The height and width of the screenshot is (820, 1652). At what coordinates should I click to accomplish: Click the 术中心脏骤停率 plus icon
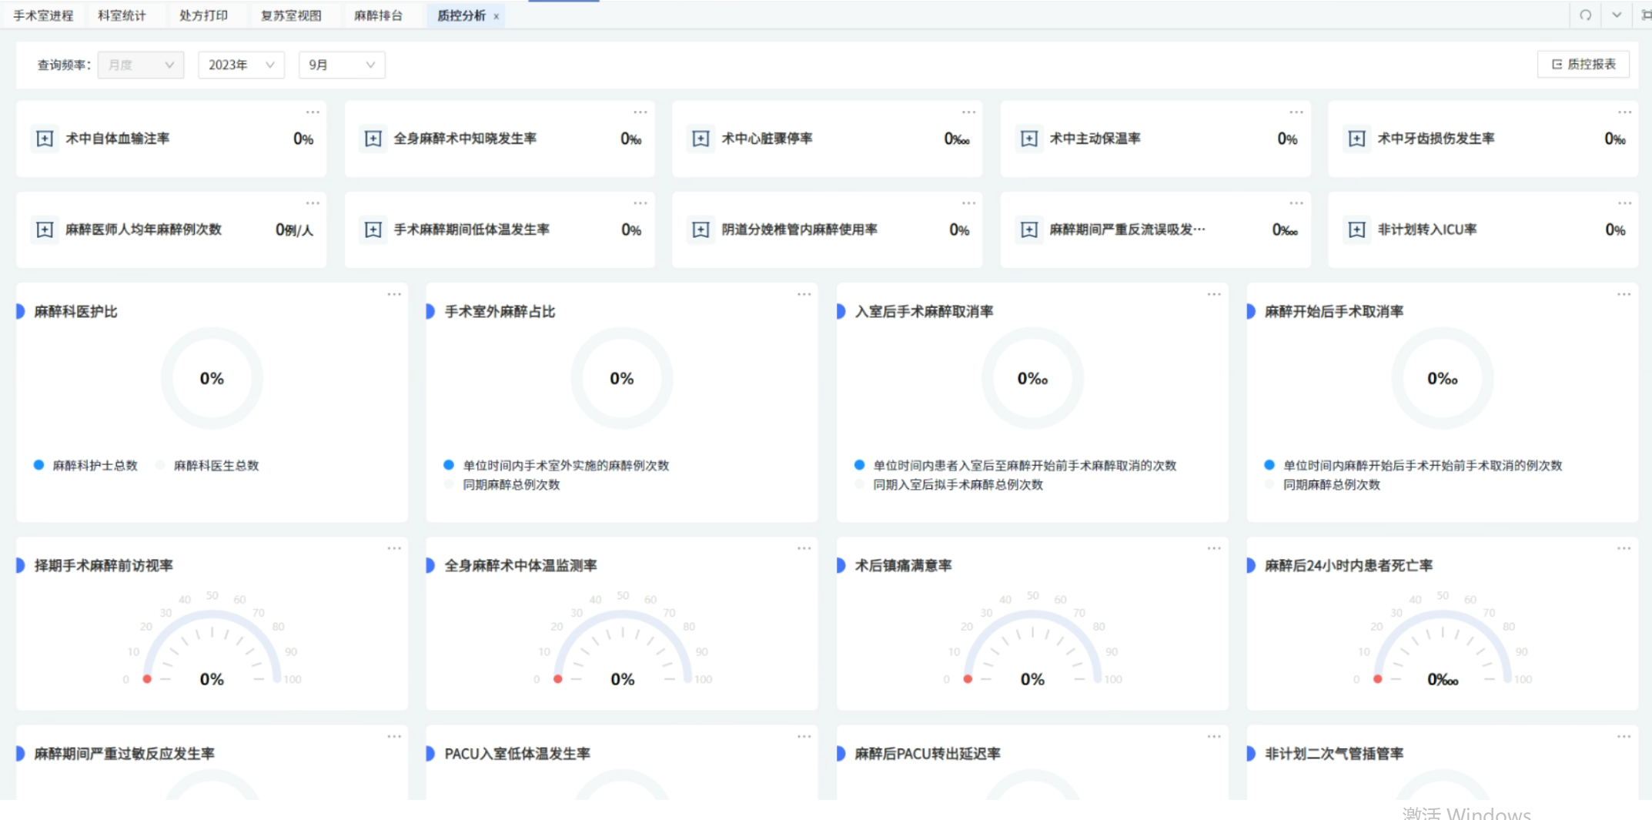[x=701, y=139]
